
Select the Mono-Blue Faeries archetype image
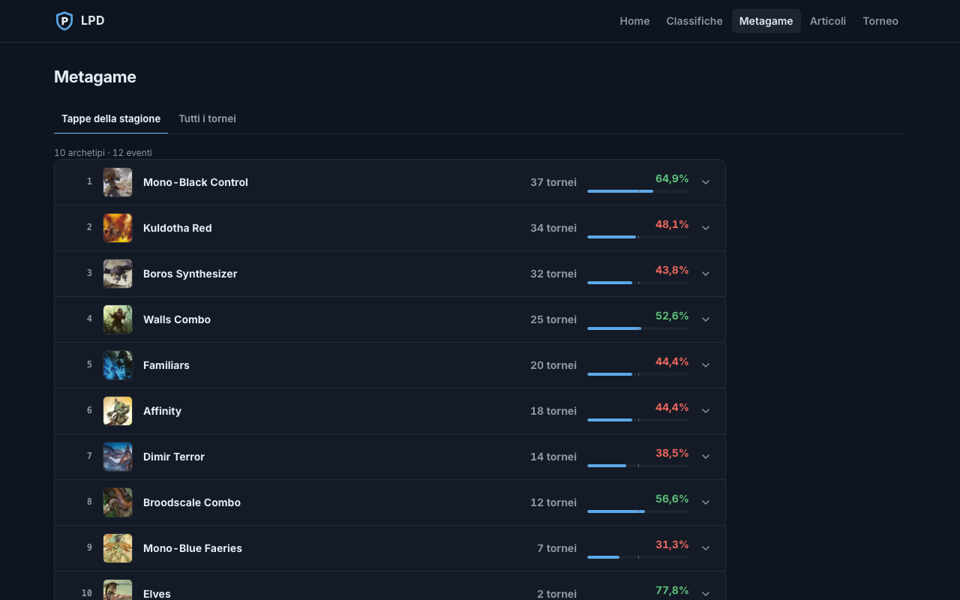[x=118, y=548]
